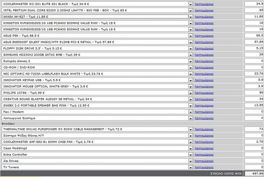Image resolution: width=264 pixels, height=177 pixels.
Task: Expand the PHILIPS 107S6 monitor dropdown
Action: click(x=190, y=93)
